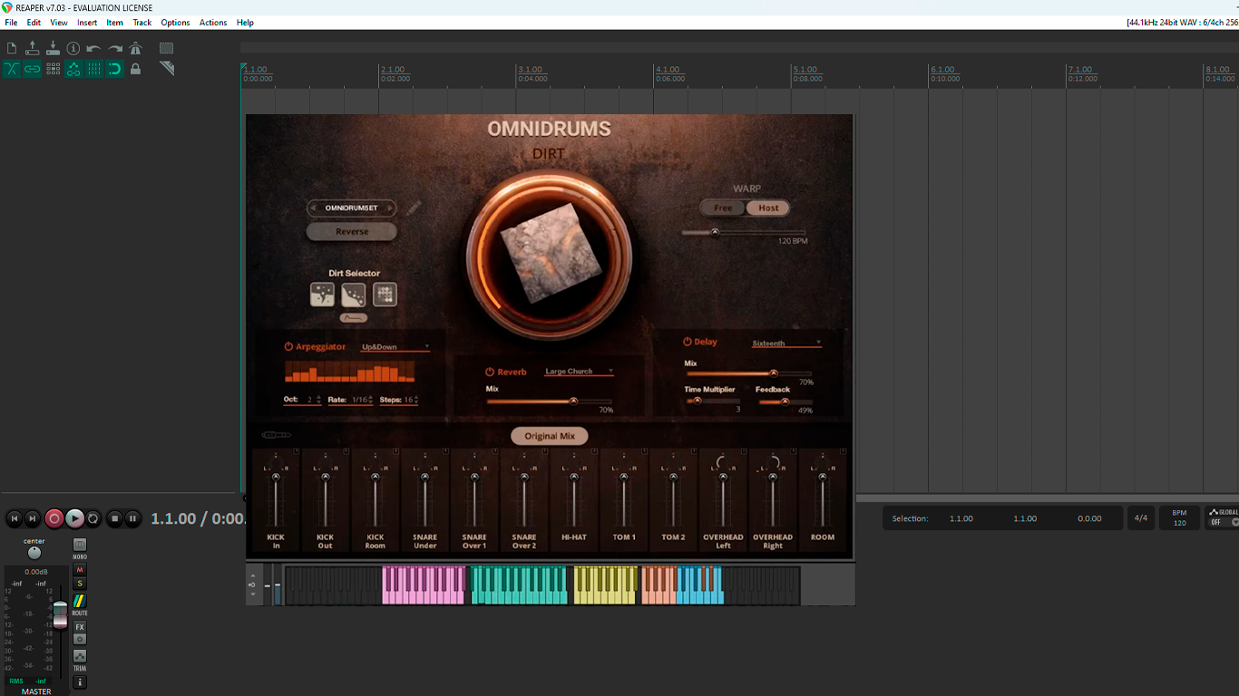Viewport: 1239px width, 696px height.
Task: Select the third Dirt Selector dots icon
Action: click(x=385, y=294)
